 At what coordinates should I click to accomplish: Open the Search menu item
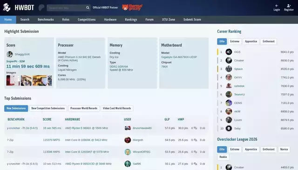[25, 20]
